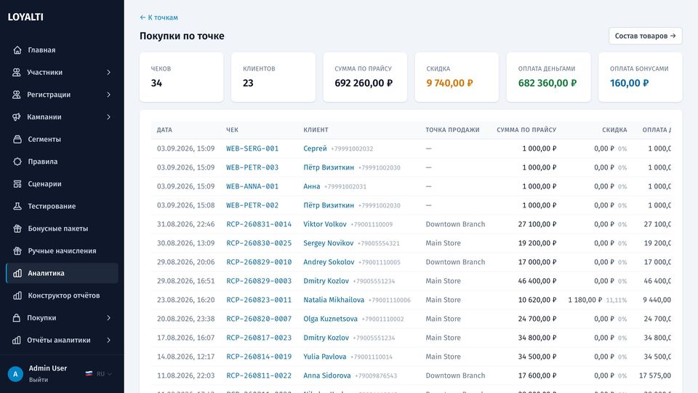Click the Сегменты icon

(17, 139)
